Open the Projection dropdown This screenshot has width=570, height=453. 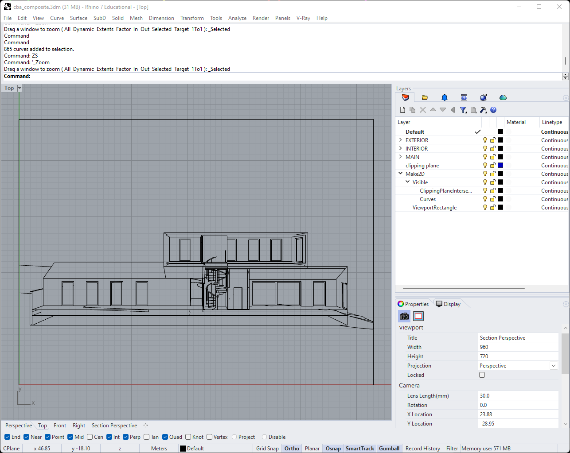click(x=554, y=366)
